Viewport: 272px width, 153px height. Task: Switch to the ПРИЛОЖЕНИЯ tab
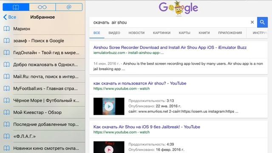230,33
